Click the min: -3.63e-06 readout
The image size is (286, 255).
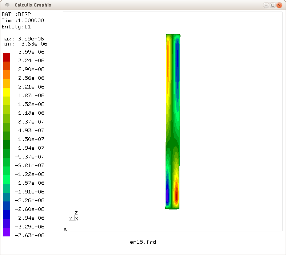tap(24, 44)
